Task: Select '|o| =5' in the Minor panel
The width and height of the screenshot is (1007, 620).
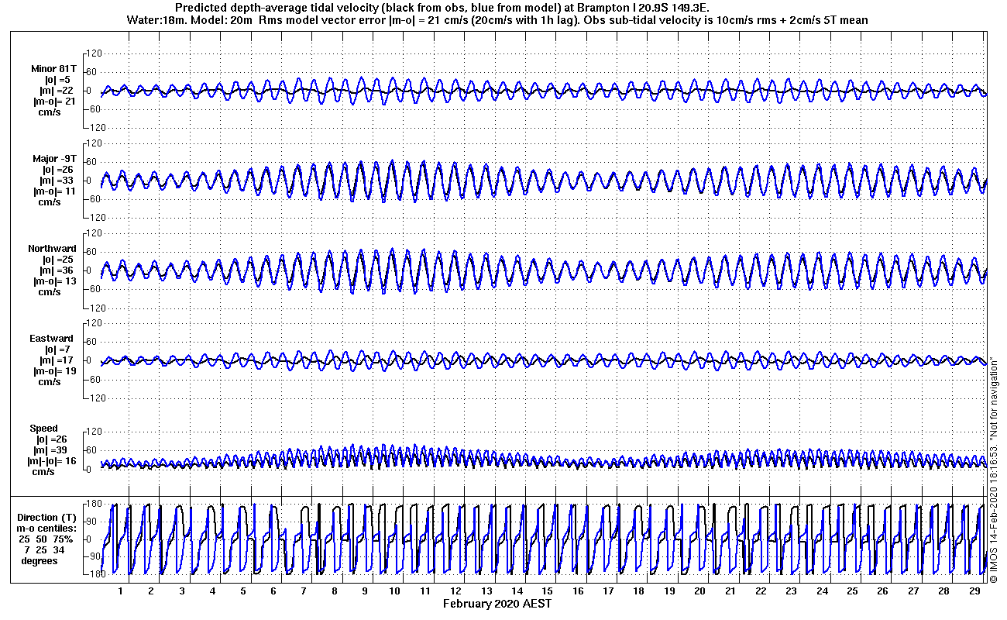Action: [57, 79]
